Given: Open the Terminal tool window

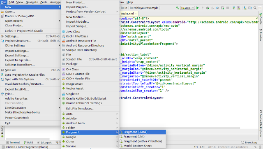Looking at the screenshot, I should pos(13,142).
